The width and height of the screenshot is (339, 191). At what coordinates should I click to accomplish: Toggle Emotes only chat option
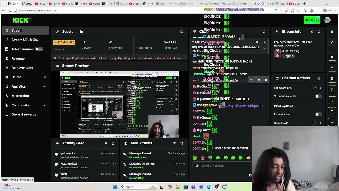click(318, 114)
